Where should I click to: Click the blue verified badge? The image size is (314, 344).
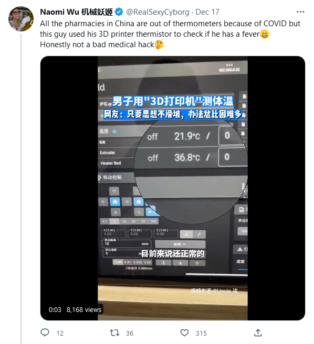(119, 12)
